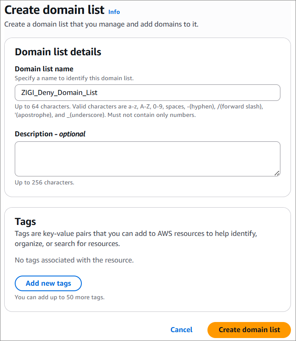The height and width of the screenshot is (341, 296).
Task: Click 'No tags associated with the resource' text
Action: click(74, 260)
